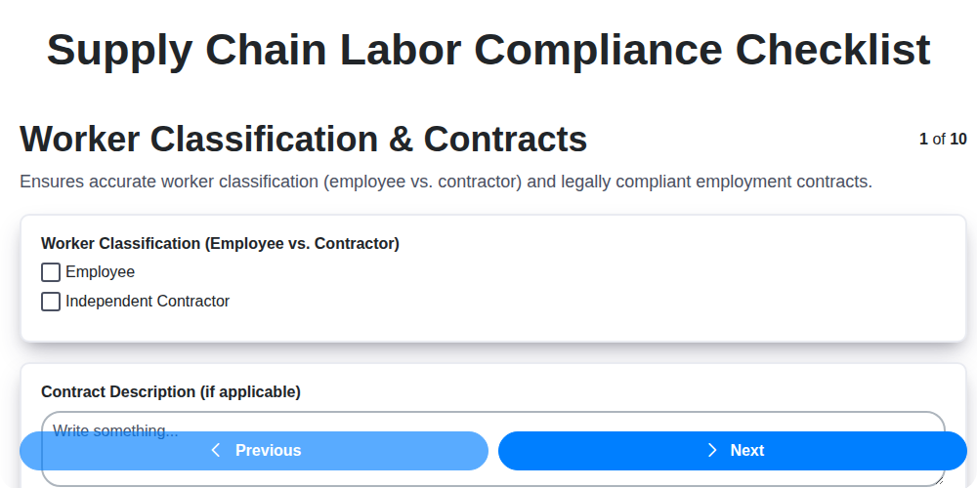Click the Contract Description (if applicable) label
977x488 pixels.
coord(171,392)
